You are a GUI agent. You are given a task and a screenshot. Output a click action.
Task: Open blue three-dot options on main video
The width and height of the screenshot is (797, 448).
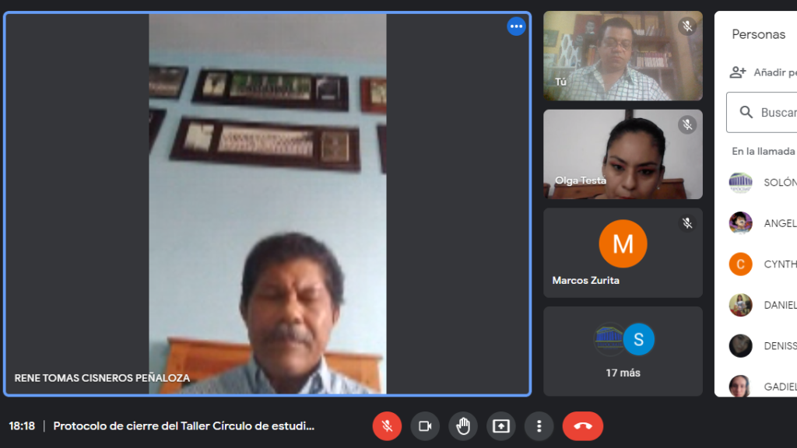(x=516, y=26)
